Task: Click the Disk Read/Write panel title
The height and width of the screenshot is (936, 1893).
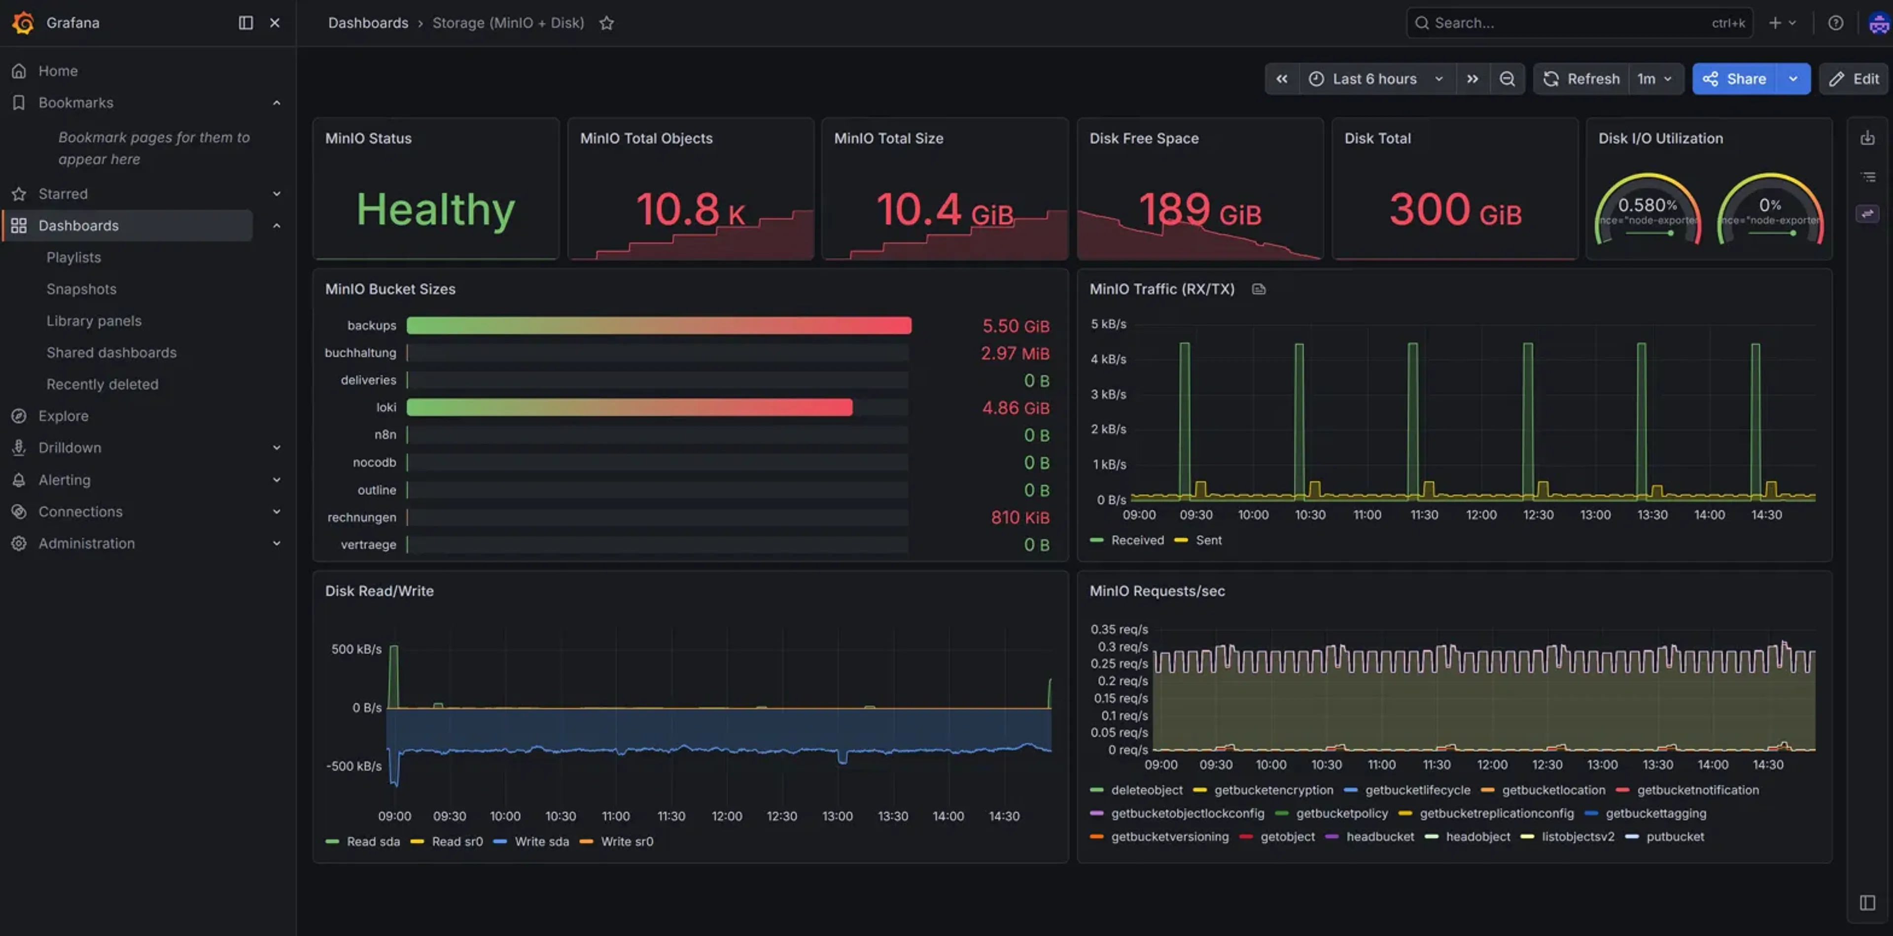Action: pos(379,591)
